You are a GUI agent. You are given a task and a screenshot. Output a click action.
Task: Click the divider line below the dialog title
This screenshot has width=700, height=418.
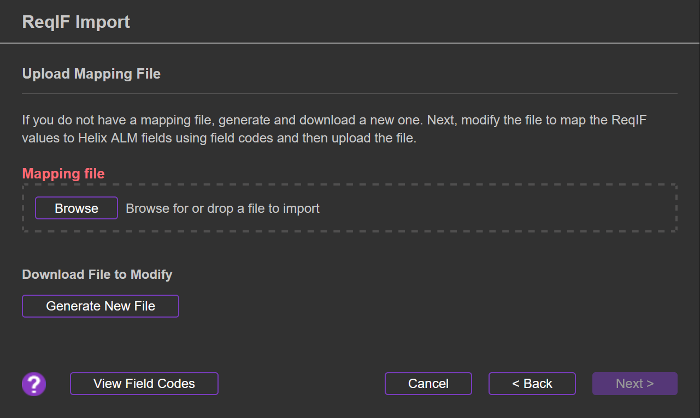coord(350,43)
